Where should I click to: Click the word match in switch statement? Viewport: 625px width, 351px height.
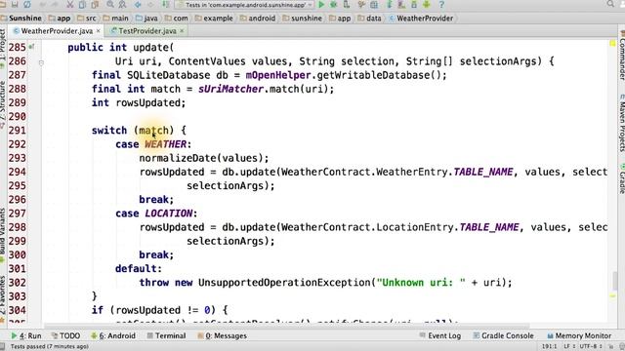(154, 130)
